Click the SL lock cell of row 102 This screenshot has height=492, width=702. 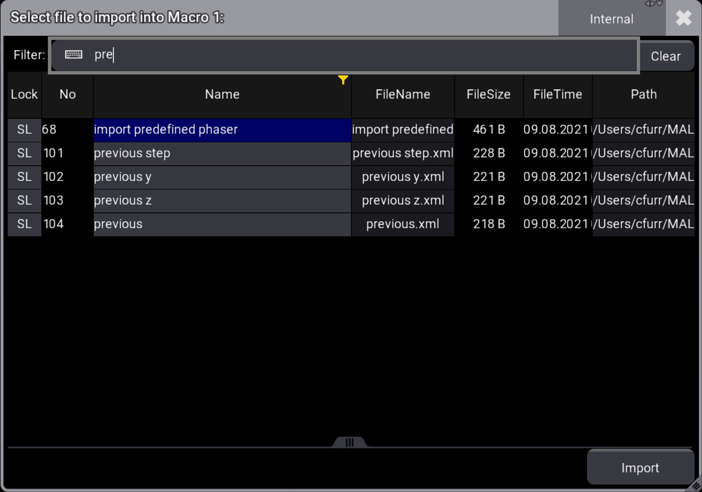click(x=24, y=177)
